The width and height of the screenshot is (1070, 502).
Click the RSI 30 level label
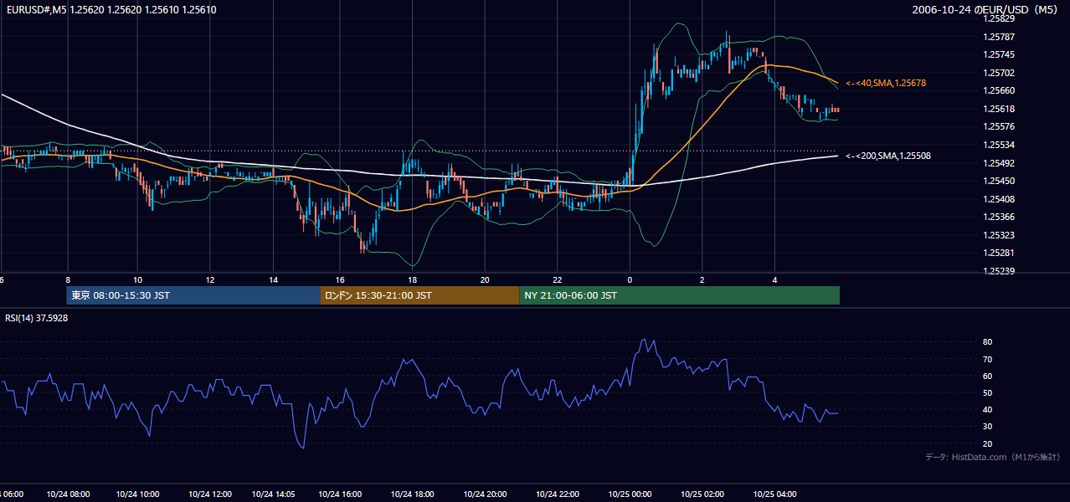pos(987,426)
